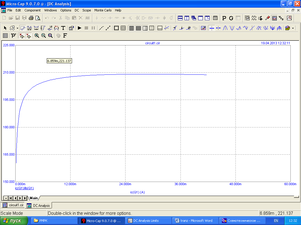Open the page selector dropdown at bottom left

tap(6, 198)
